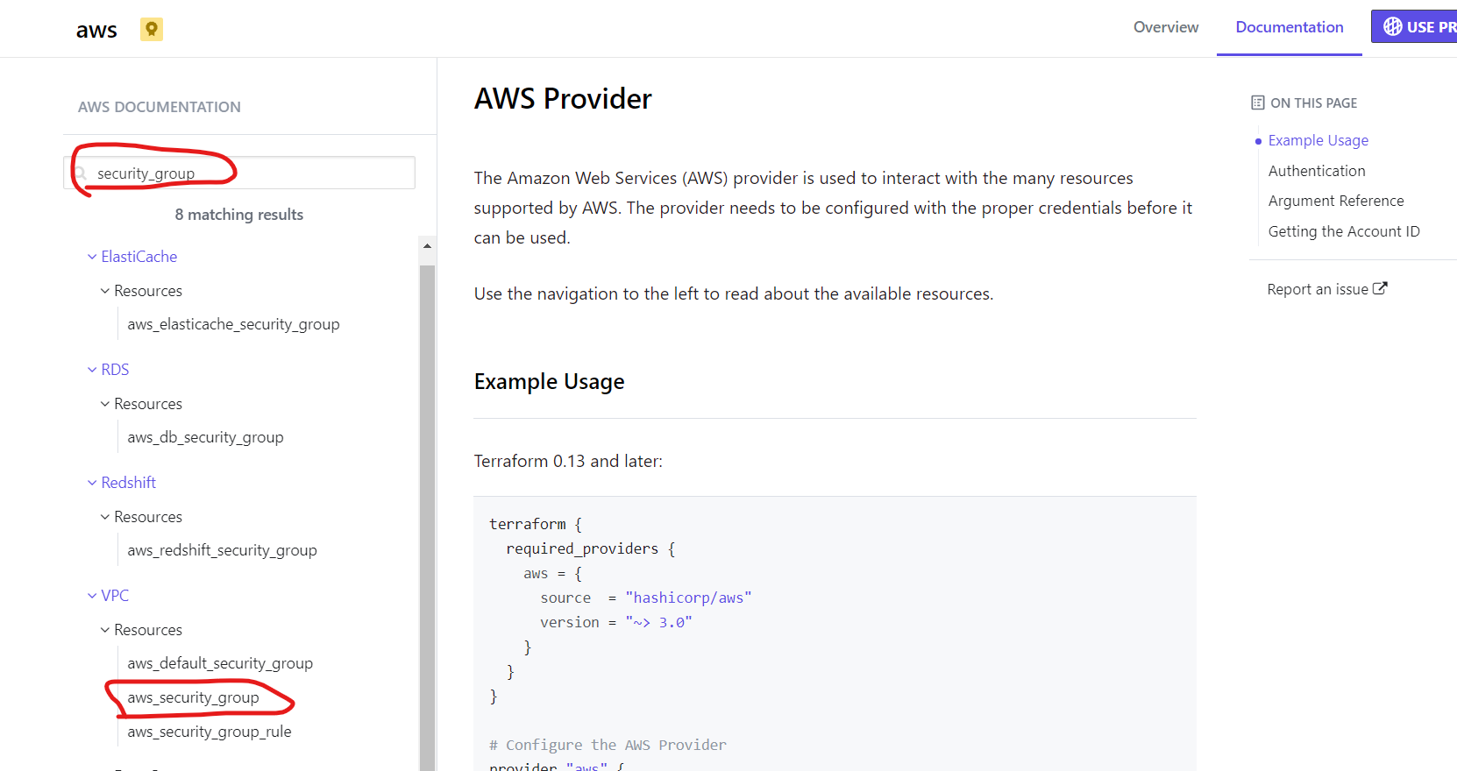Go to the Argument Reference section
Image resolution: width=1457 pixels, height=771 pixels.
click(x=1336, y=201)
